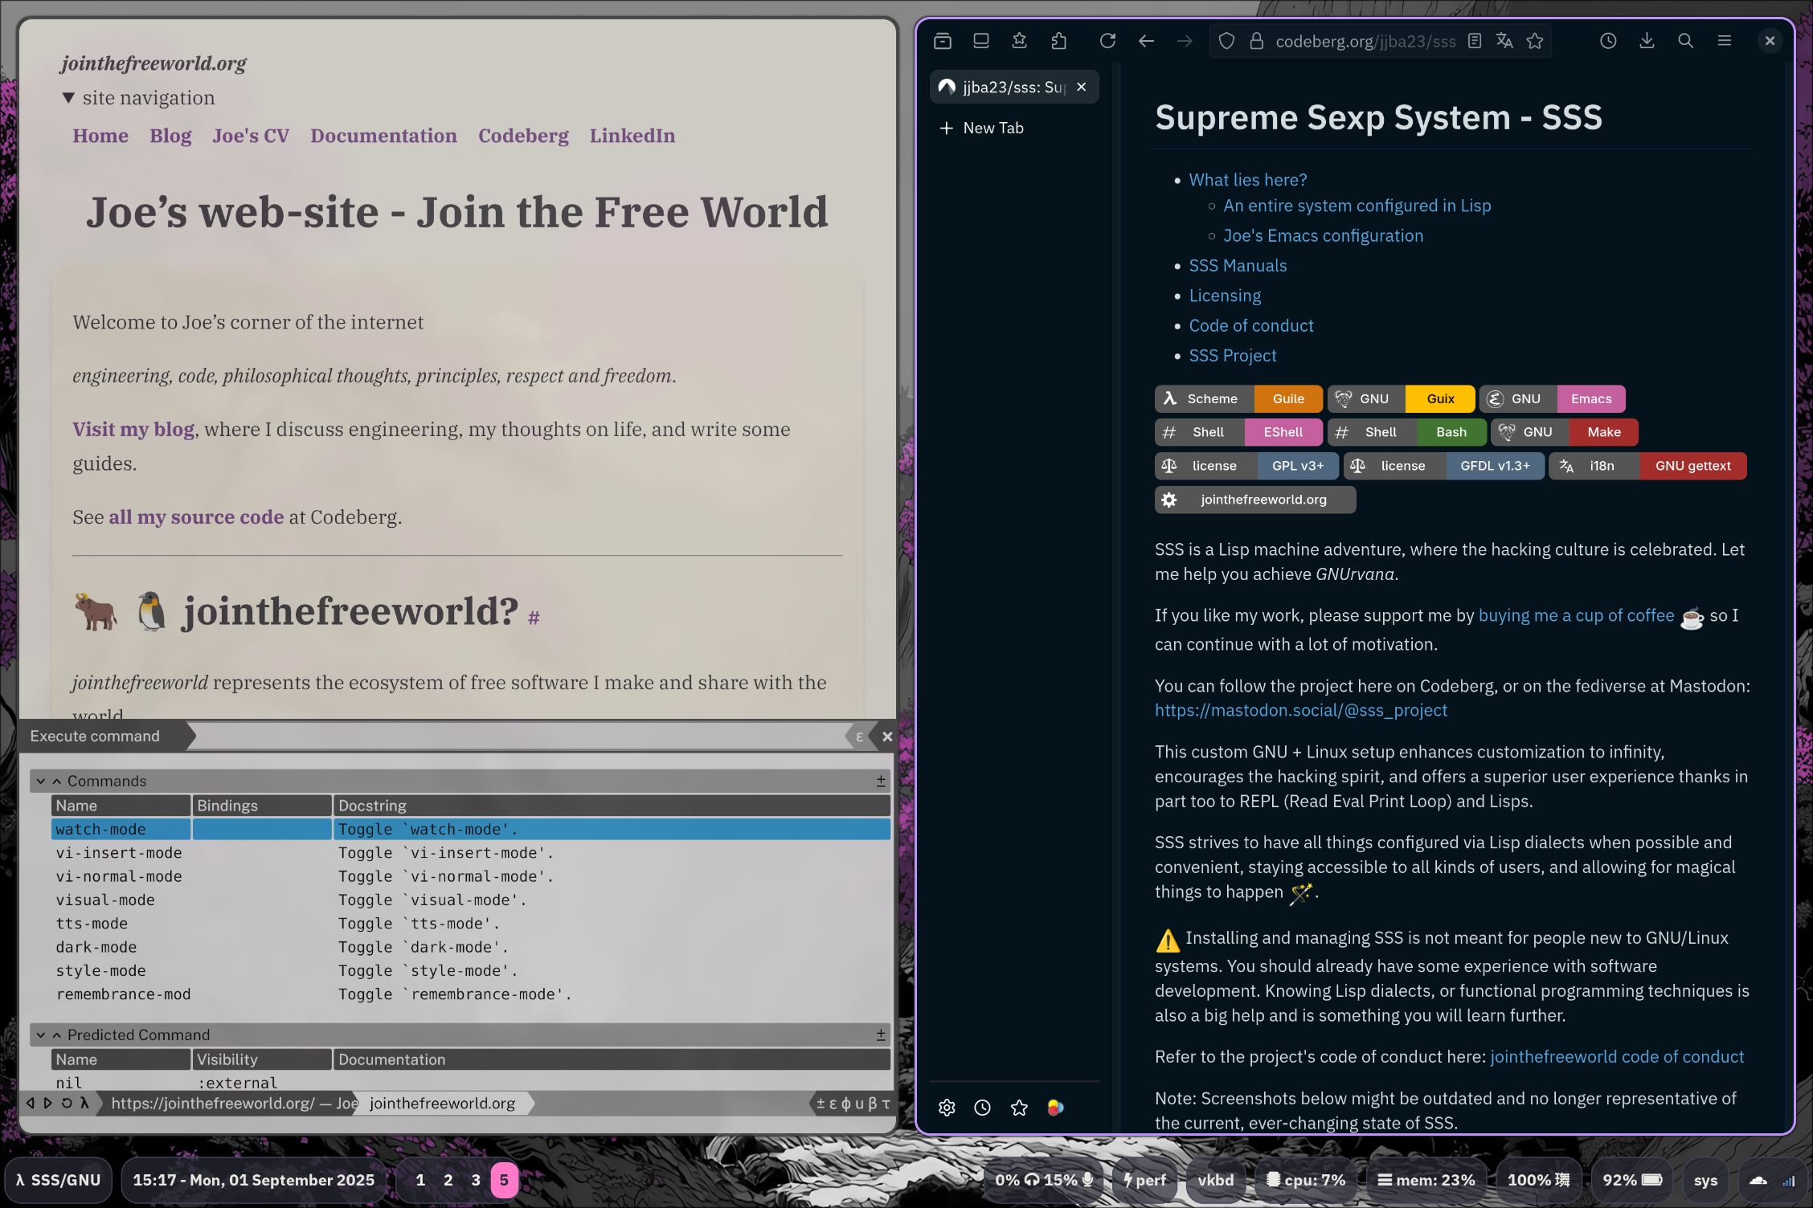Click Nyxt status bar reload icon
Image resolution: width=1813 pixels, height=1208 pixels.
click(x=67, y=1103)
